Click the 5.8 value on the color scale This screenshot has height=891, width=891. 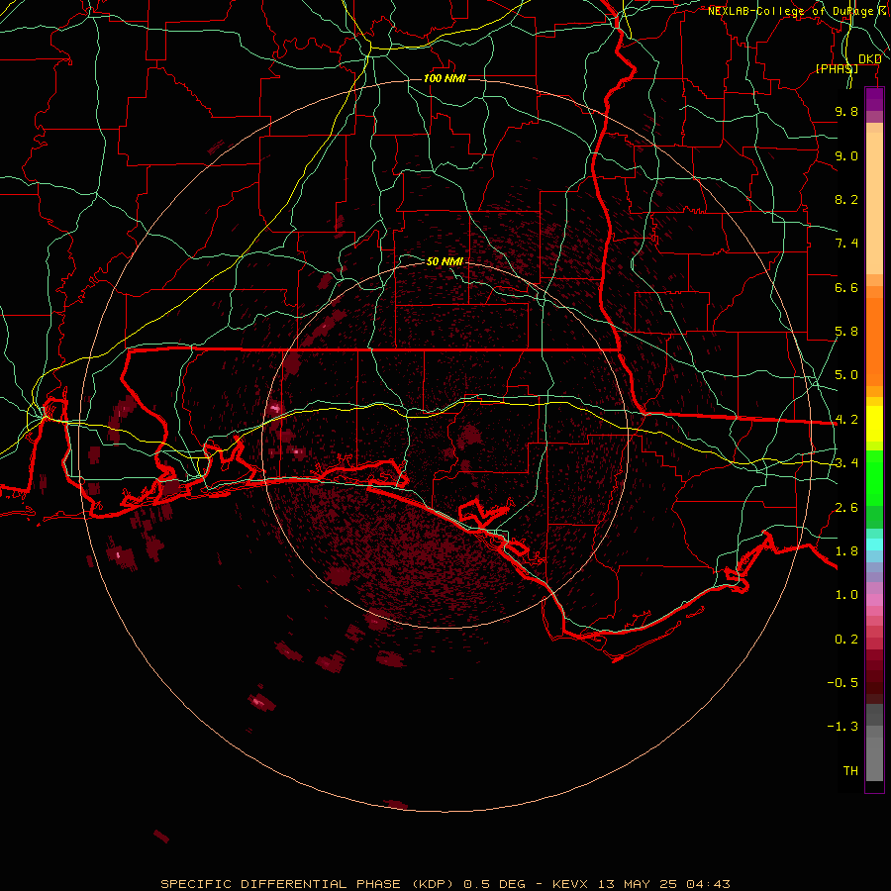(846, 332)
